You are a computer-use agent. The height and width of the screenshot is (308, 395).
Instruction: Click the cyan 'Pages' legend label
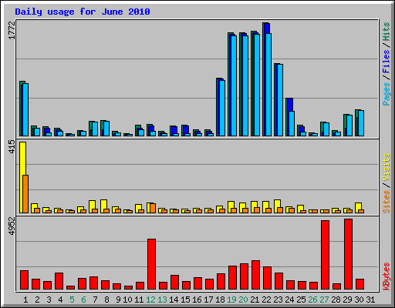coord(386,94)
